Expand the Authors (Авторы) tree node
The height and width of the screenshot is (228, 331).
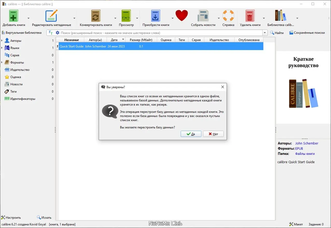2,41
